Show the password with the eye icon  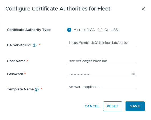pos(133,74)
